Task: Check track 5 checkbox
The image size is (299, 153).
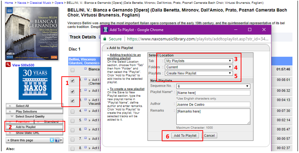Action: 72,121
